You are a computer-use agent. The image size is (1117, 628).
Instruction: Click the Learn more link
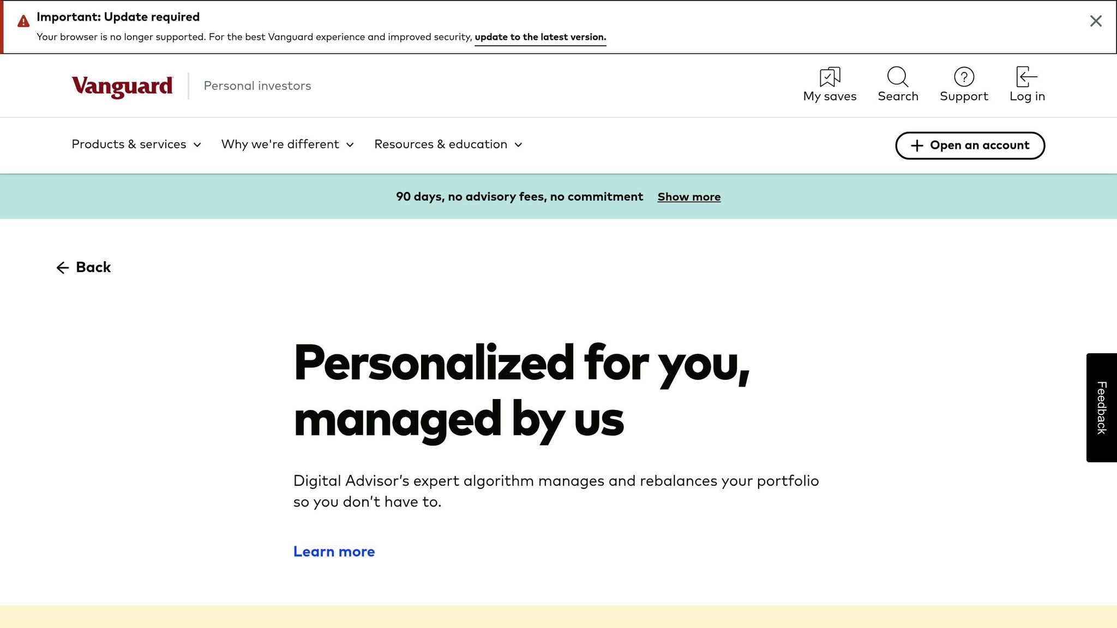[334, 551]
